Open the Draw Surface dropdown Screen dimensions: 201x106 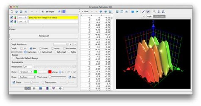tap(27, 77)
